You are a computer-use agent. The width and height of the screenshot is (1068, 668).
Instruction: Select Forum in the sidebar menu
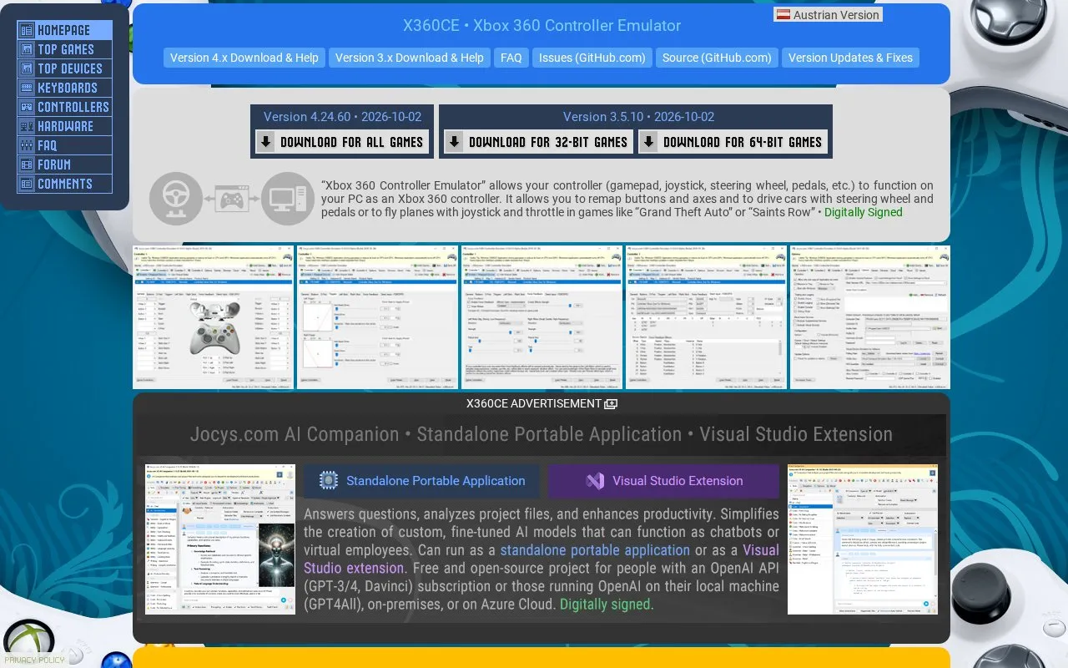pyautogui.click(x=65, y=164)
